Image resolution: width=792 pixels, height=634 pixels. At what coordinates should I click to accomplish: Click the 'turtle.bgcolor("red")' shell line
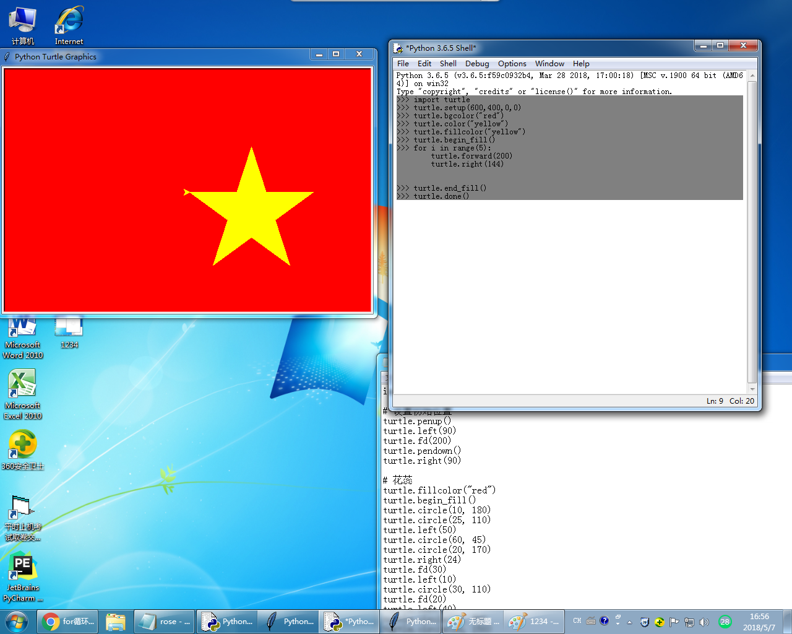click(x=458, y=116)
